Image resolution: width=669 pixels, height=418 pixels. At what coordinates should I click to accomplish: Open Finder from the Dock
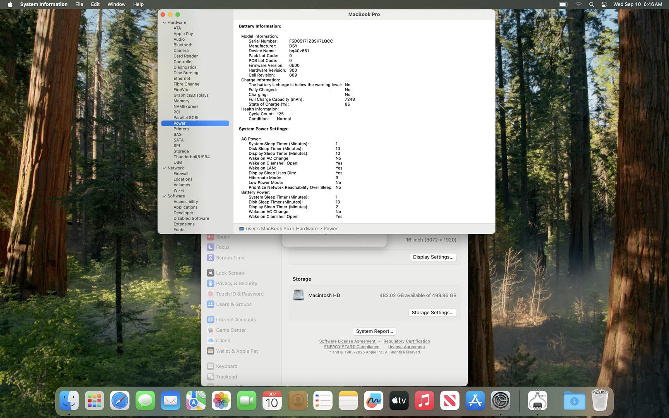(69, 401)
